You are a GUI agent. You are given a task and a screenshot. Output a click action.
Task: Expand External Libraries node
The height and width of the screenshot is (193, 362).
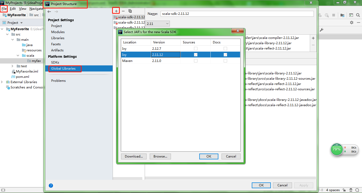point(2,82)
